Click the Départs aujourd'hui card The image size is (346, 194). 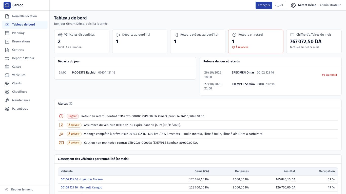coord(140,41)
